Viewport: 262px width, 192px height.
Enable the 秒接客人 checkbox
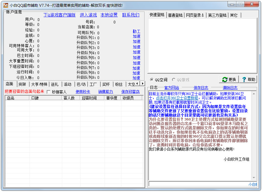[48, 92]
